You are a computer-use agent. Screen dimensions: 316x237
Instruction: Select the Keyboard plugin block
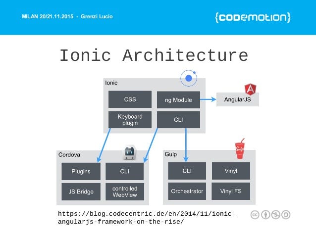pyautogui.click(x=130, y=120)
